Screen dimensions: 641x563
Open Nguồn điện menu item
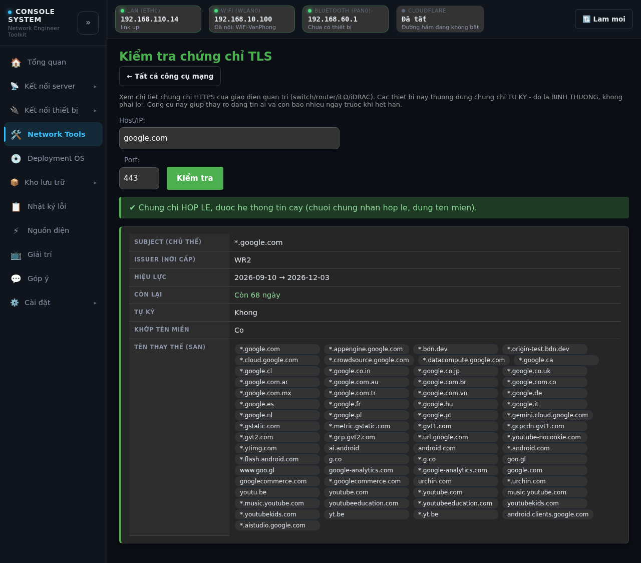point(53,230)
